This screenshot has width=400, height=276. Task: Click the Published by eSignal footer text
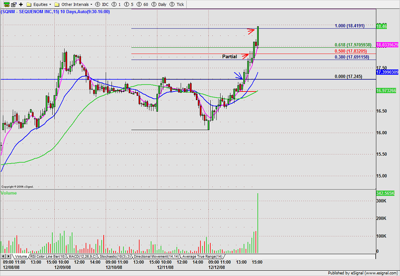coord(363,273)
